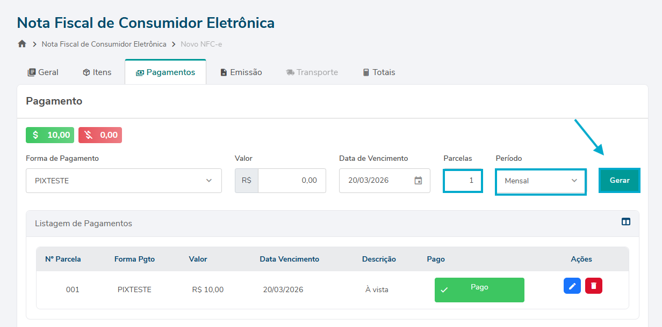The image size is (662, 327).
Task: Click the home icon in breadcrumb
Action: pyautogui.click(x=22, y=44)
